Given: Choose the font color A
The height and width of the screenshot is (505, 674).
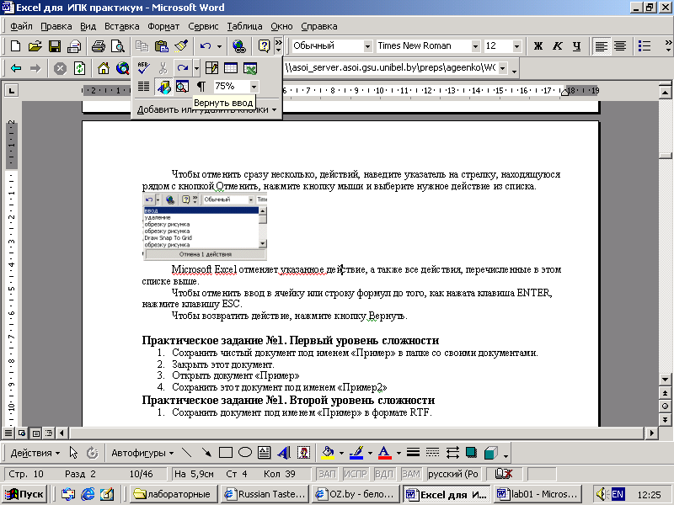Looking at the screenshot, I should click(x=385, y=453).
